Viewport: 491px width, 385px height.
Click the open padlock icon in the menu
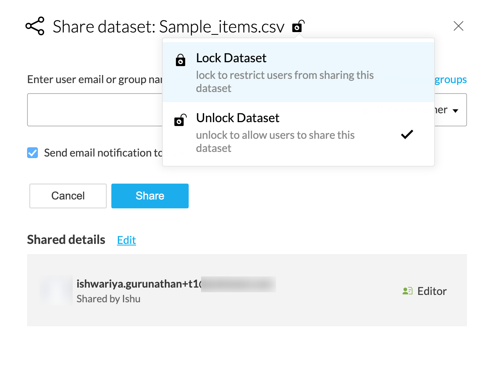click(180, 120)
